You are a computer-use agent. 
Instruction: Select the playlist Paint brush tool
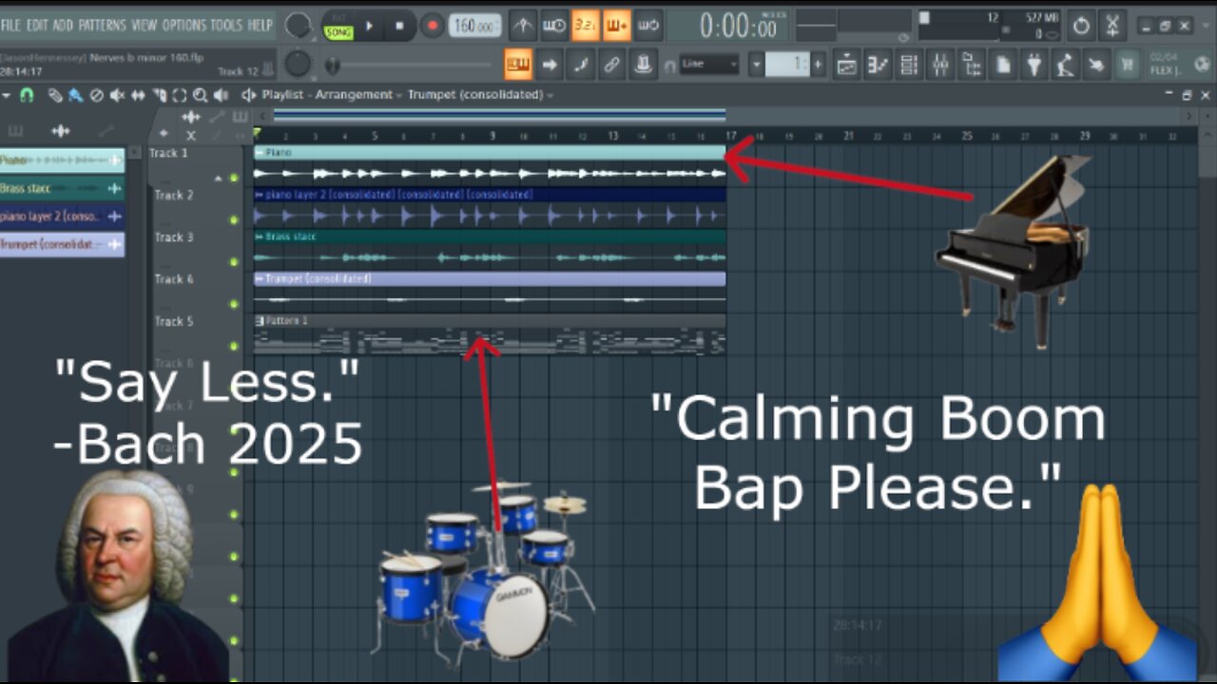point(74,95)
